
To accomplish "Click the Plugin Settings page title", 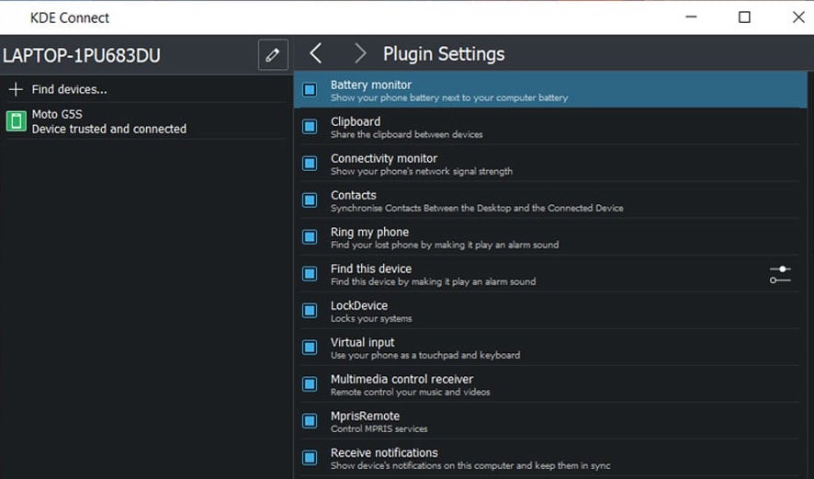I will pos(444,54).
